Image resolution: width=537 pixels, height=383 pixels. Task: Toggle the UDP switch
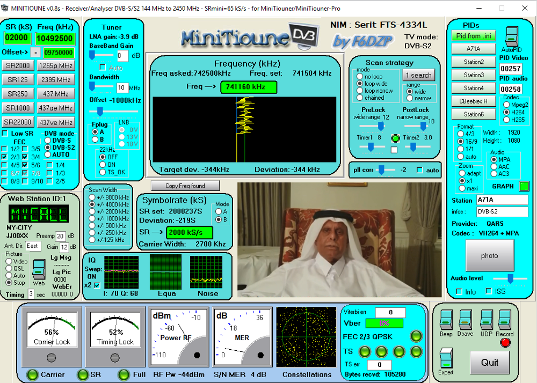click(x=487, y=320)
